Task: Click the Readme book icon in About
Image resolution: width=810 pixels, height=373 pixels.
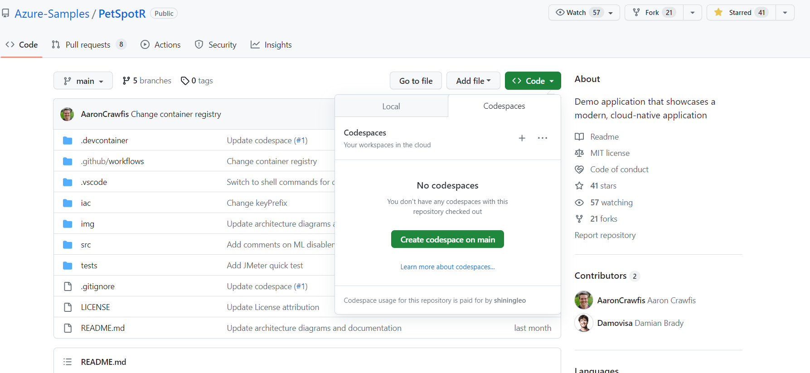Action: click(579, 137)
